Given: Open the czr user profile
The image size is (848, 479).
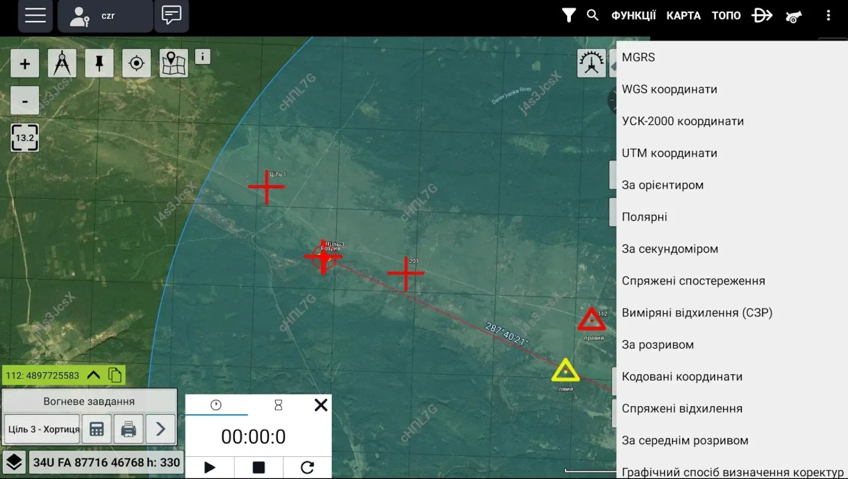Looking at the screenshot, I should 105,16.
